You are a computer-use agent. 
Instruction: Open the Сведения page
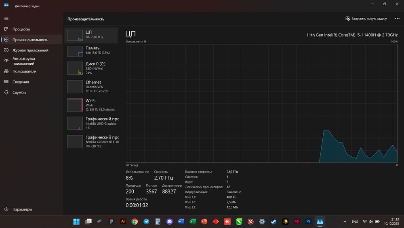pyautogui.click(x=32, y=82)
